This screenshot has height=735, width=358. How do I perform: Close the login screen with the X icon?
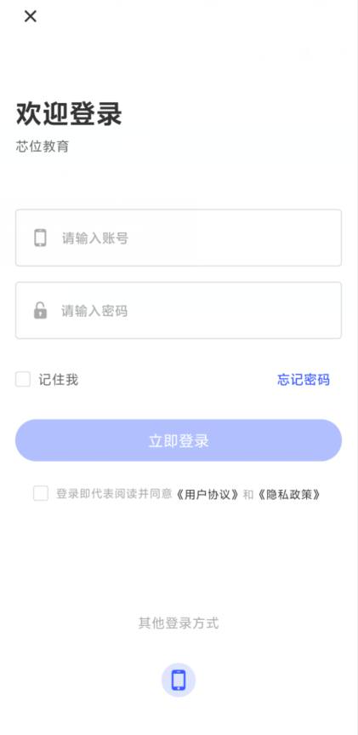click(31, 16)
